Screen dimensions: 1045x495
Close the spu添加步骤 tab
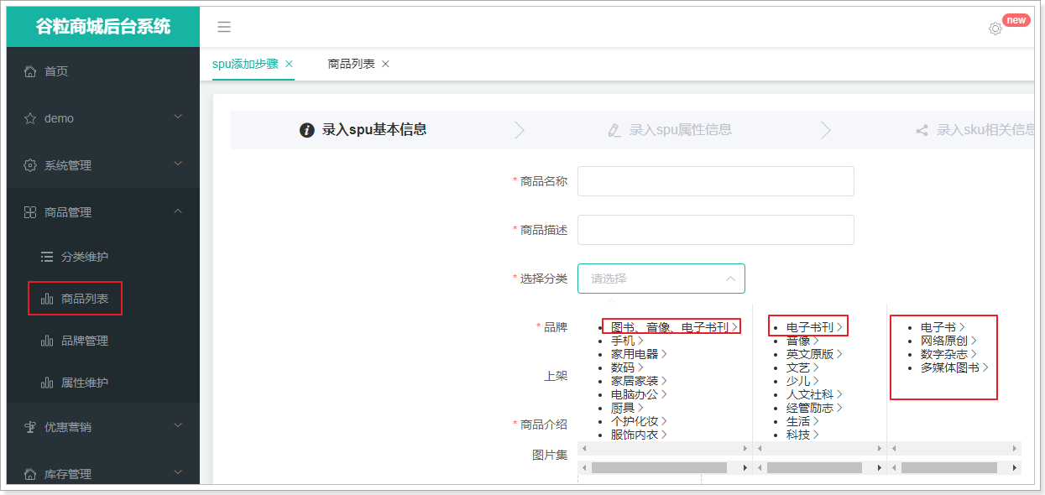coord(290,64)
